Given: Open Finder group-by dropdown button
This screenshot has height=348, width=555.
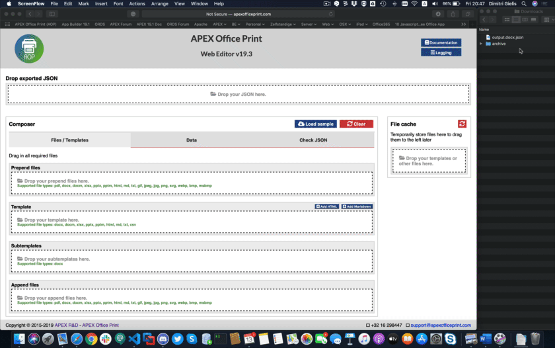Looking at the screenshot, I should [548, 19].
